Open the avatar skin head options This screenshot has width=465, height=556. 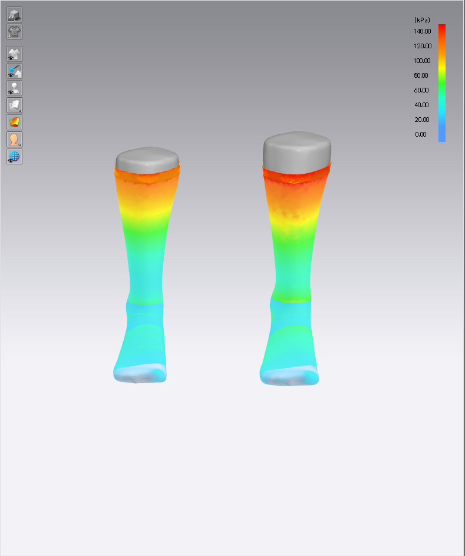point(14,140)
